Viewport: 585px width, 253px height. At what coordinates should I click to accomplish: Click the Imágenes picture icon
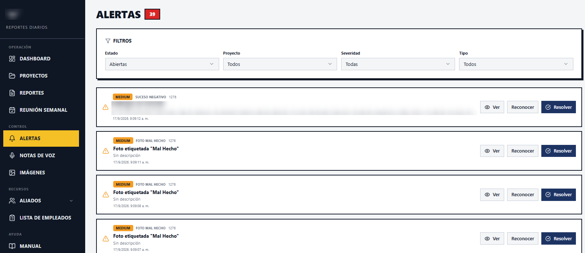click(12, 173)
